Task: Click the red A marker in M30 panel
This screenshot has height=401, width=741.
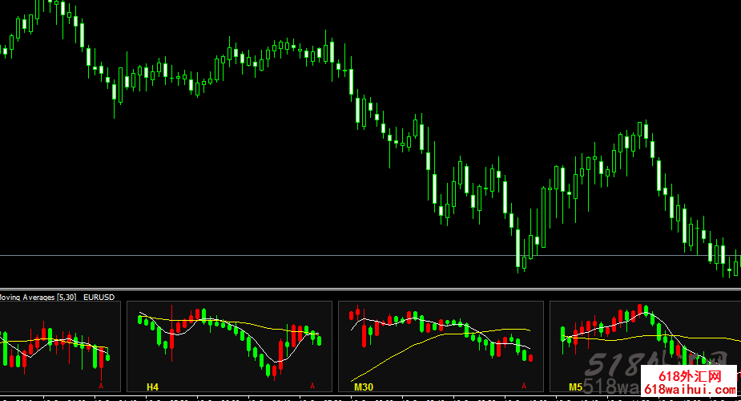Action: 524,387
